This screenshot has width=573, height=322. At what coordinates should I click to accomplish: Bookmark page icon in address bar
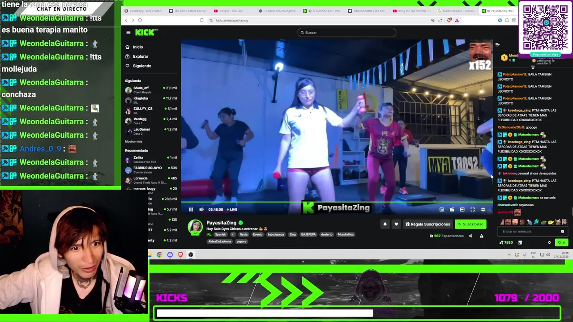(x=201, y=20)
